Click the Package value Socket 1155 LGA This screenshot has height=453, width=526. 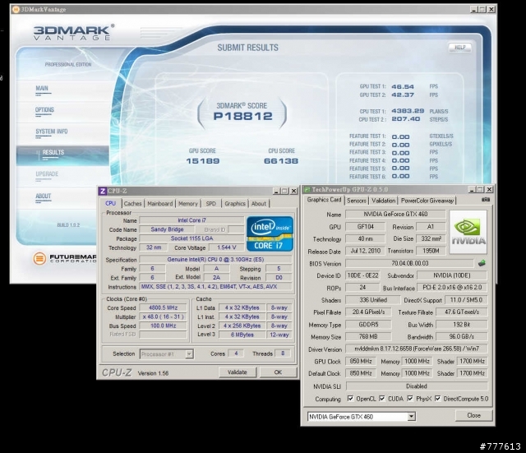tap(191, 238)
